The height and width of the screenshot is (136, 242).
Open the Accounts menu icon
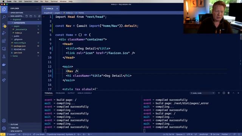click(4, 121)
